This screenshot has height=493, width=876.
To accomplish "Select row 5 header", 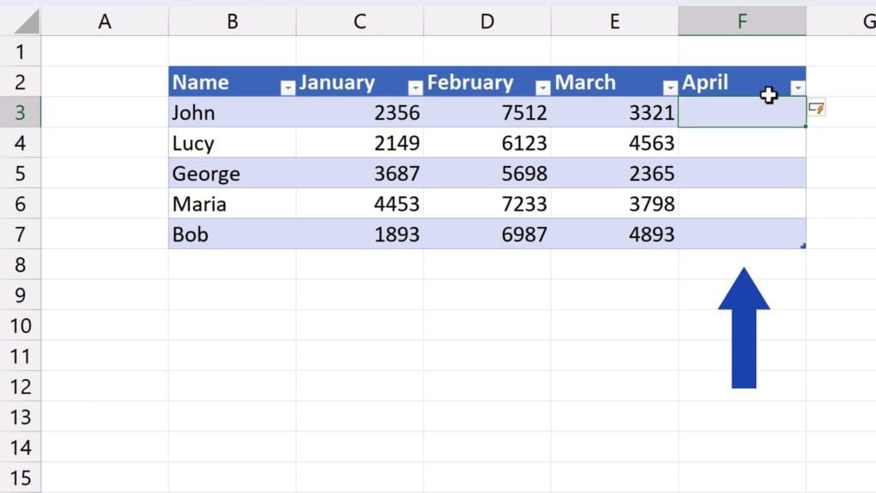I will tap(21, 173).
